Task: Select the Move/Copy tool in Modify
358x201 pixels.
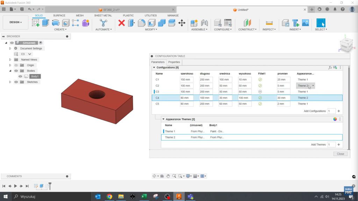Action: click(x=182, y=23)
